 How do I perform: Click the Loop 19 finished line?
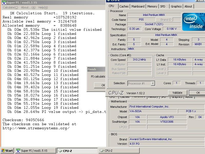coord(43,108)
